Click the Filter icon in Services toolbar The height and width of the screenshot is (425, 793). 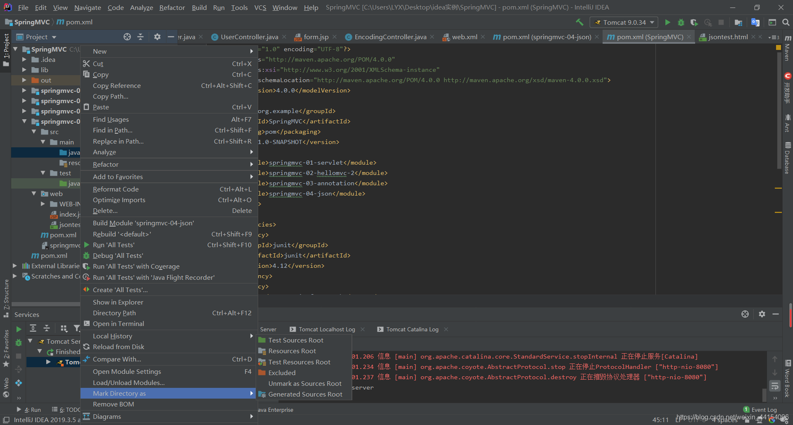click(x=76, y=328)
